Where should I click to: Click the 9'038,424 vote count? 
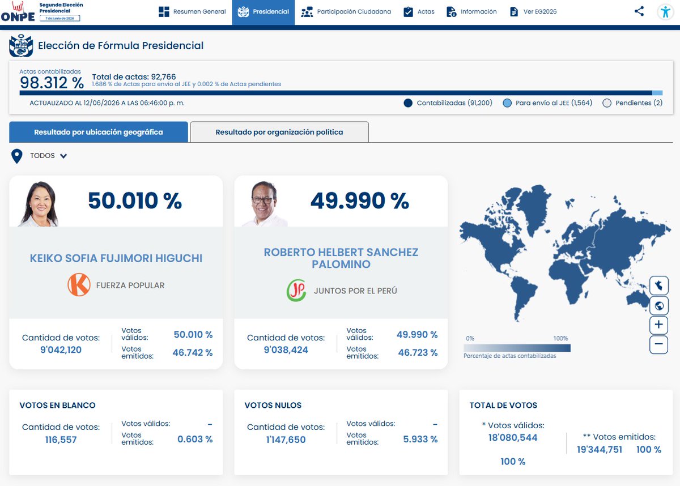286,349
